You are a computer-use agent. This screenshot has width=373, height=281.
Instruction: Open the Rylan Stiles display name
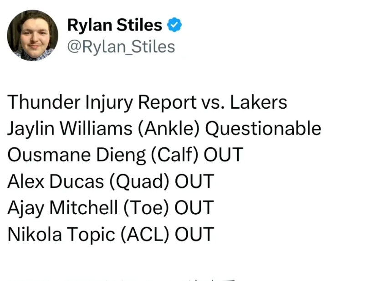tap(115, 25)
